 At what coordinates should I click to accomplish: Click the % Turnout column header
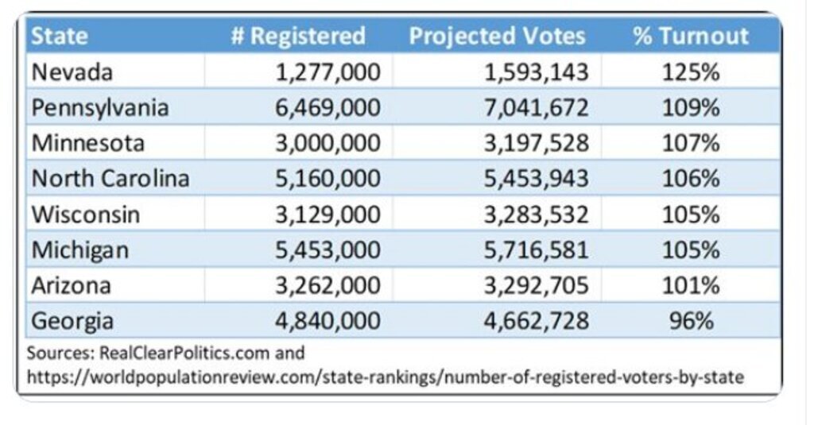pyautogui.click(x=690, y=36)
